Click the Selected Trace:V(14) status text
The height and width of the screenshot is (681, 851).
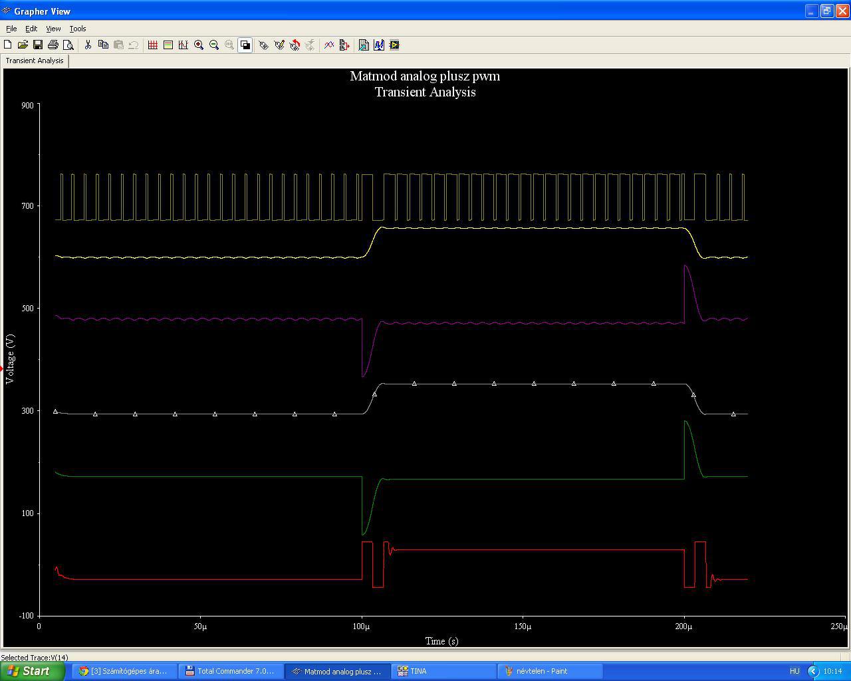pyautogui.click(x=35, y=658)
